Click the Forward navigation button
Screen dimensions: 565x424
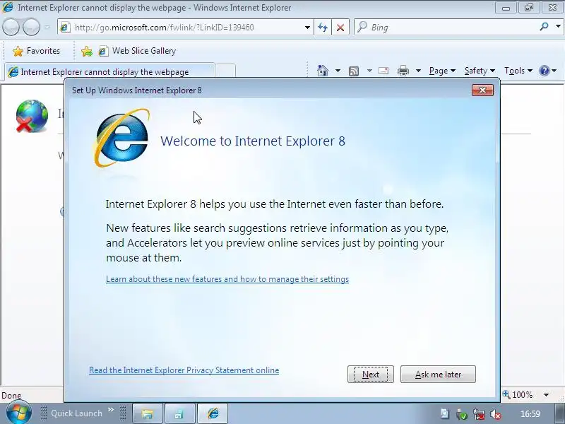pyautogui.click(x=31, y=27)
